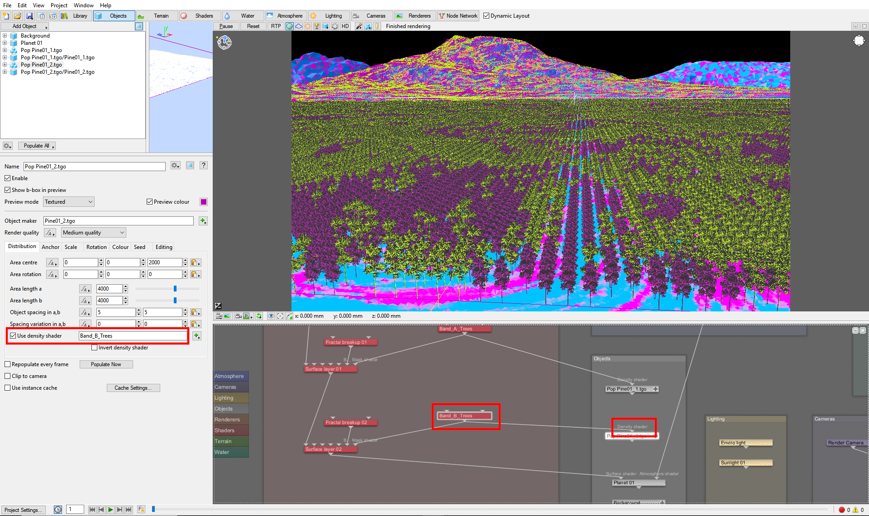Screen dimensions: 869x516
Task: Uncheck Use density shader
Action: tap(13, 336)
